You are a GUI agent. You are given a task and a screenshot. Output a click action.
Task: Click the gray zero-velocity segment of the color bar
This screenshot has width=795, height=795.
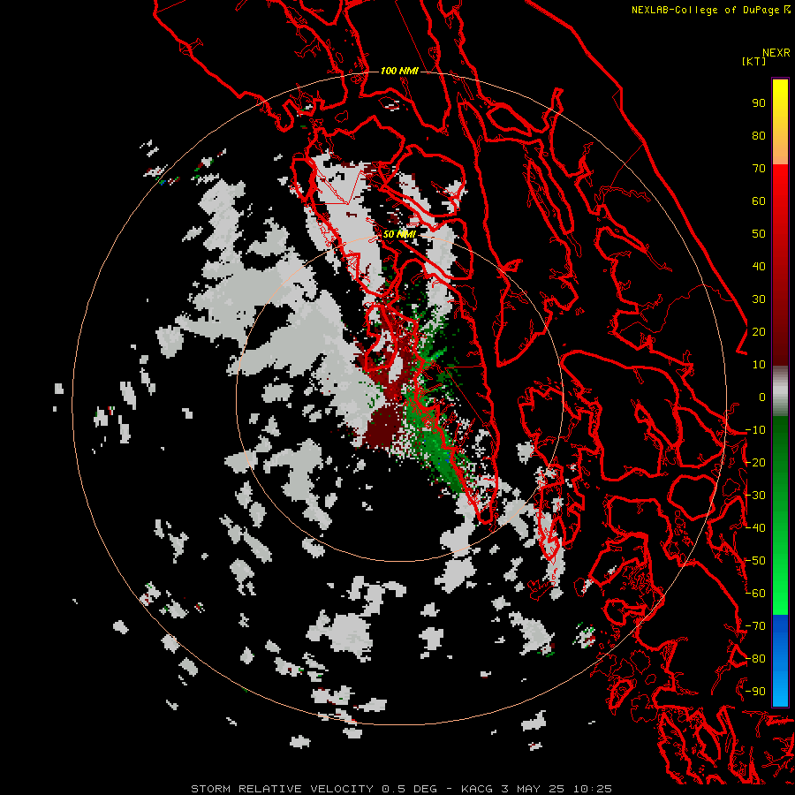(780, 391)
